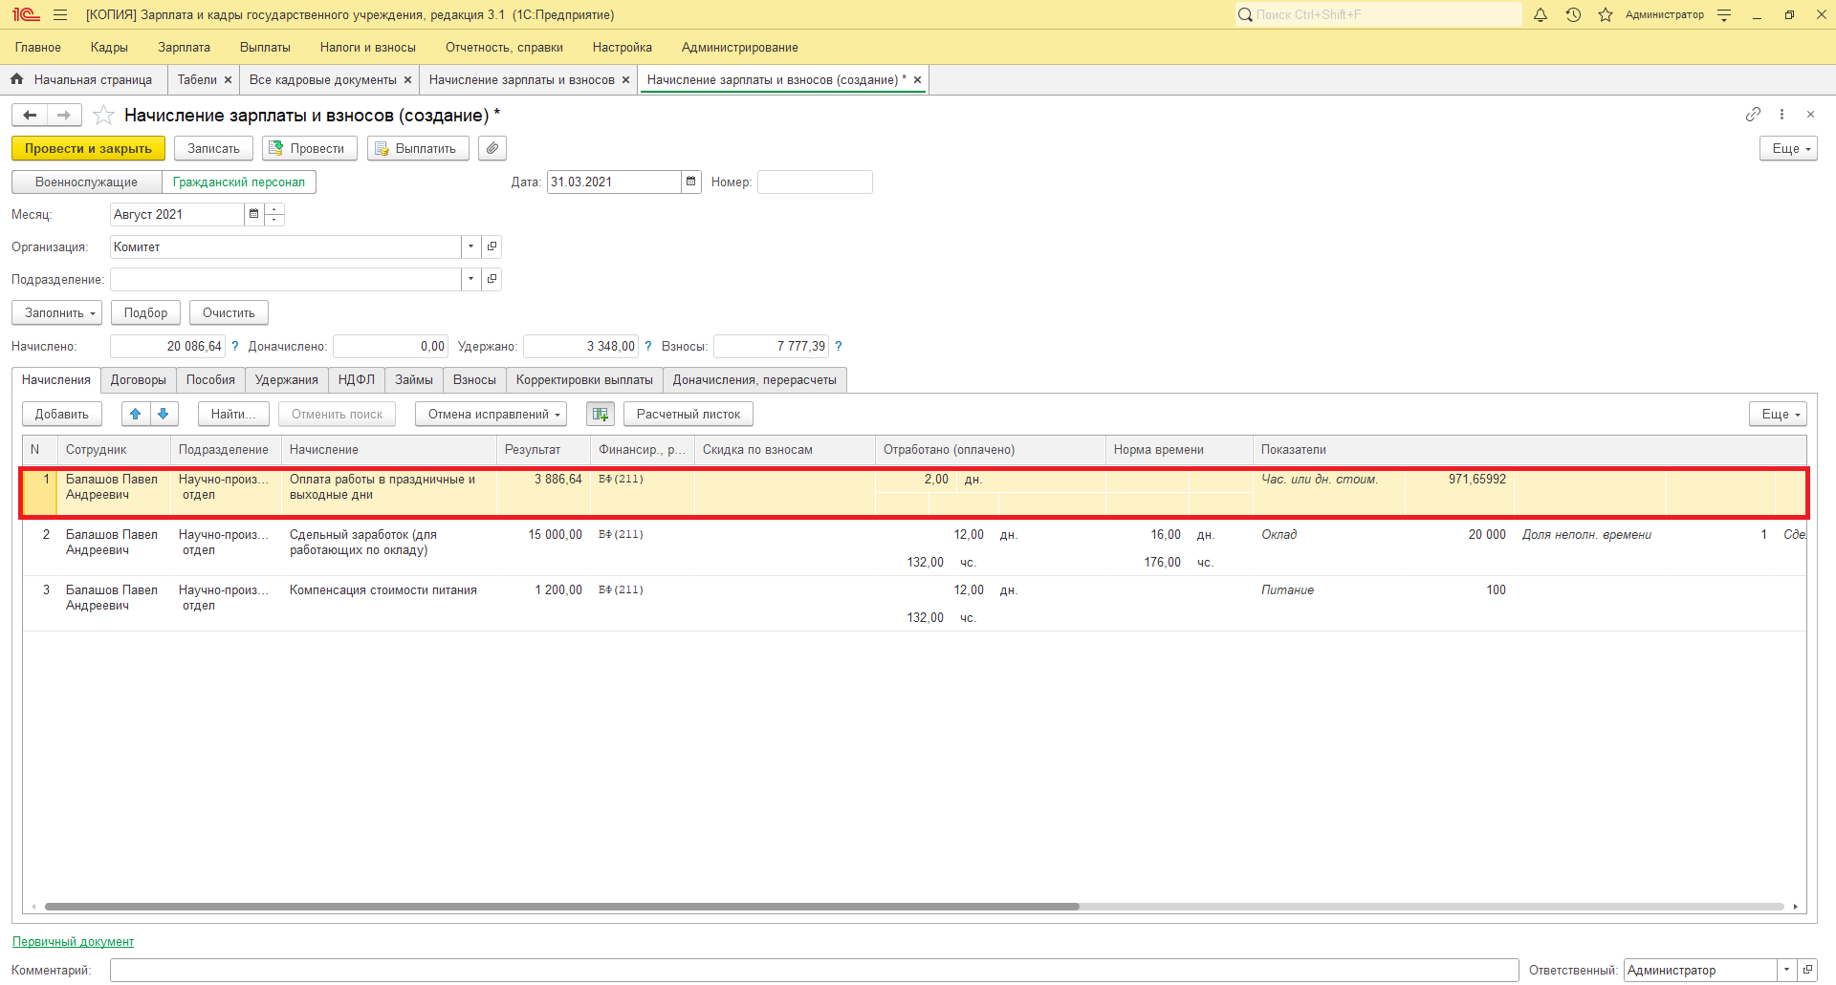Expand the Организация dropdown list

pos(470,247)
